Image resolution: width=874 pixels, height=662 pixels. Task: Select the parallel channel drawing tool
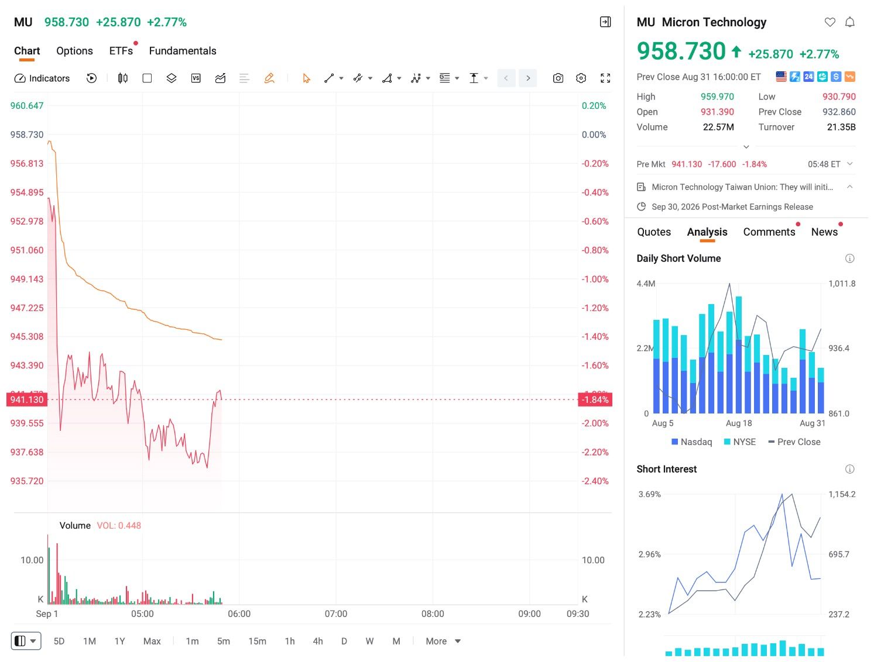coord(358,78)
